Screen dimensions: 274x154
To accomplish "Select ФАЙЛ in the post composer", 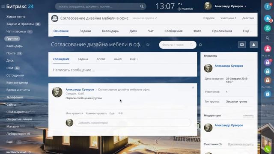I will click(x=118, y=59).
